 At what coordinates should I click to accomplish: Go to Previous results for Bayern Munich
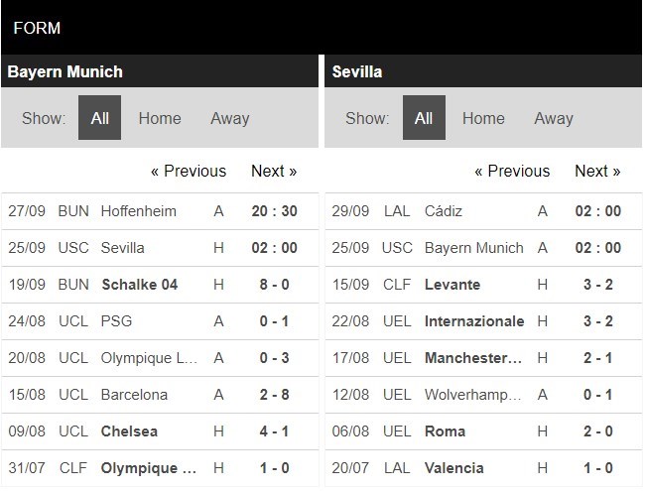(x=189, y=171)
